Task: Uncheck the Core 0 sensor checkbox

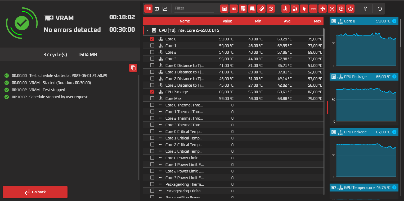Action: 152,39
